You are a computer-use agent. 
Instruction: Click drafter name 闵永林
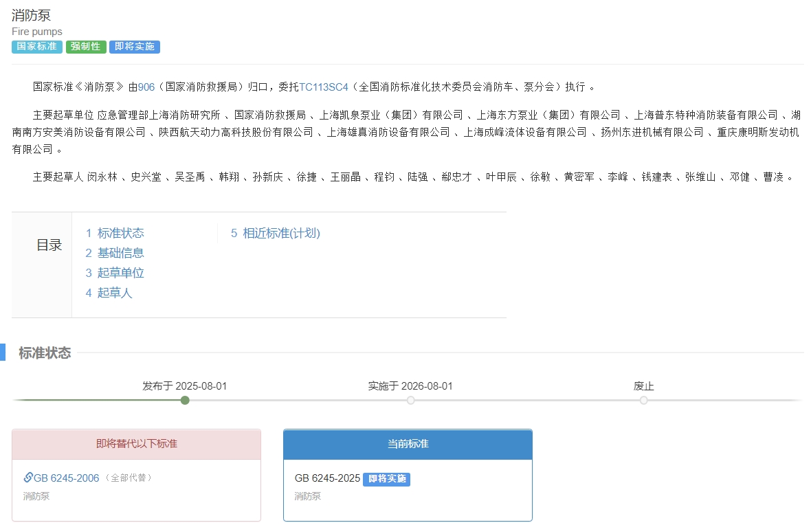(x=102, y=177)
